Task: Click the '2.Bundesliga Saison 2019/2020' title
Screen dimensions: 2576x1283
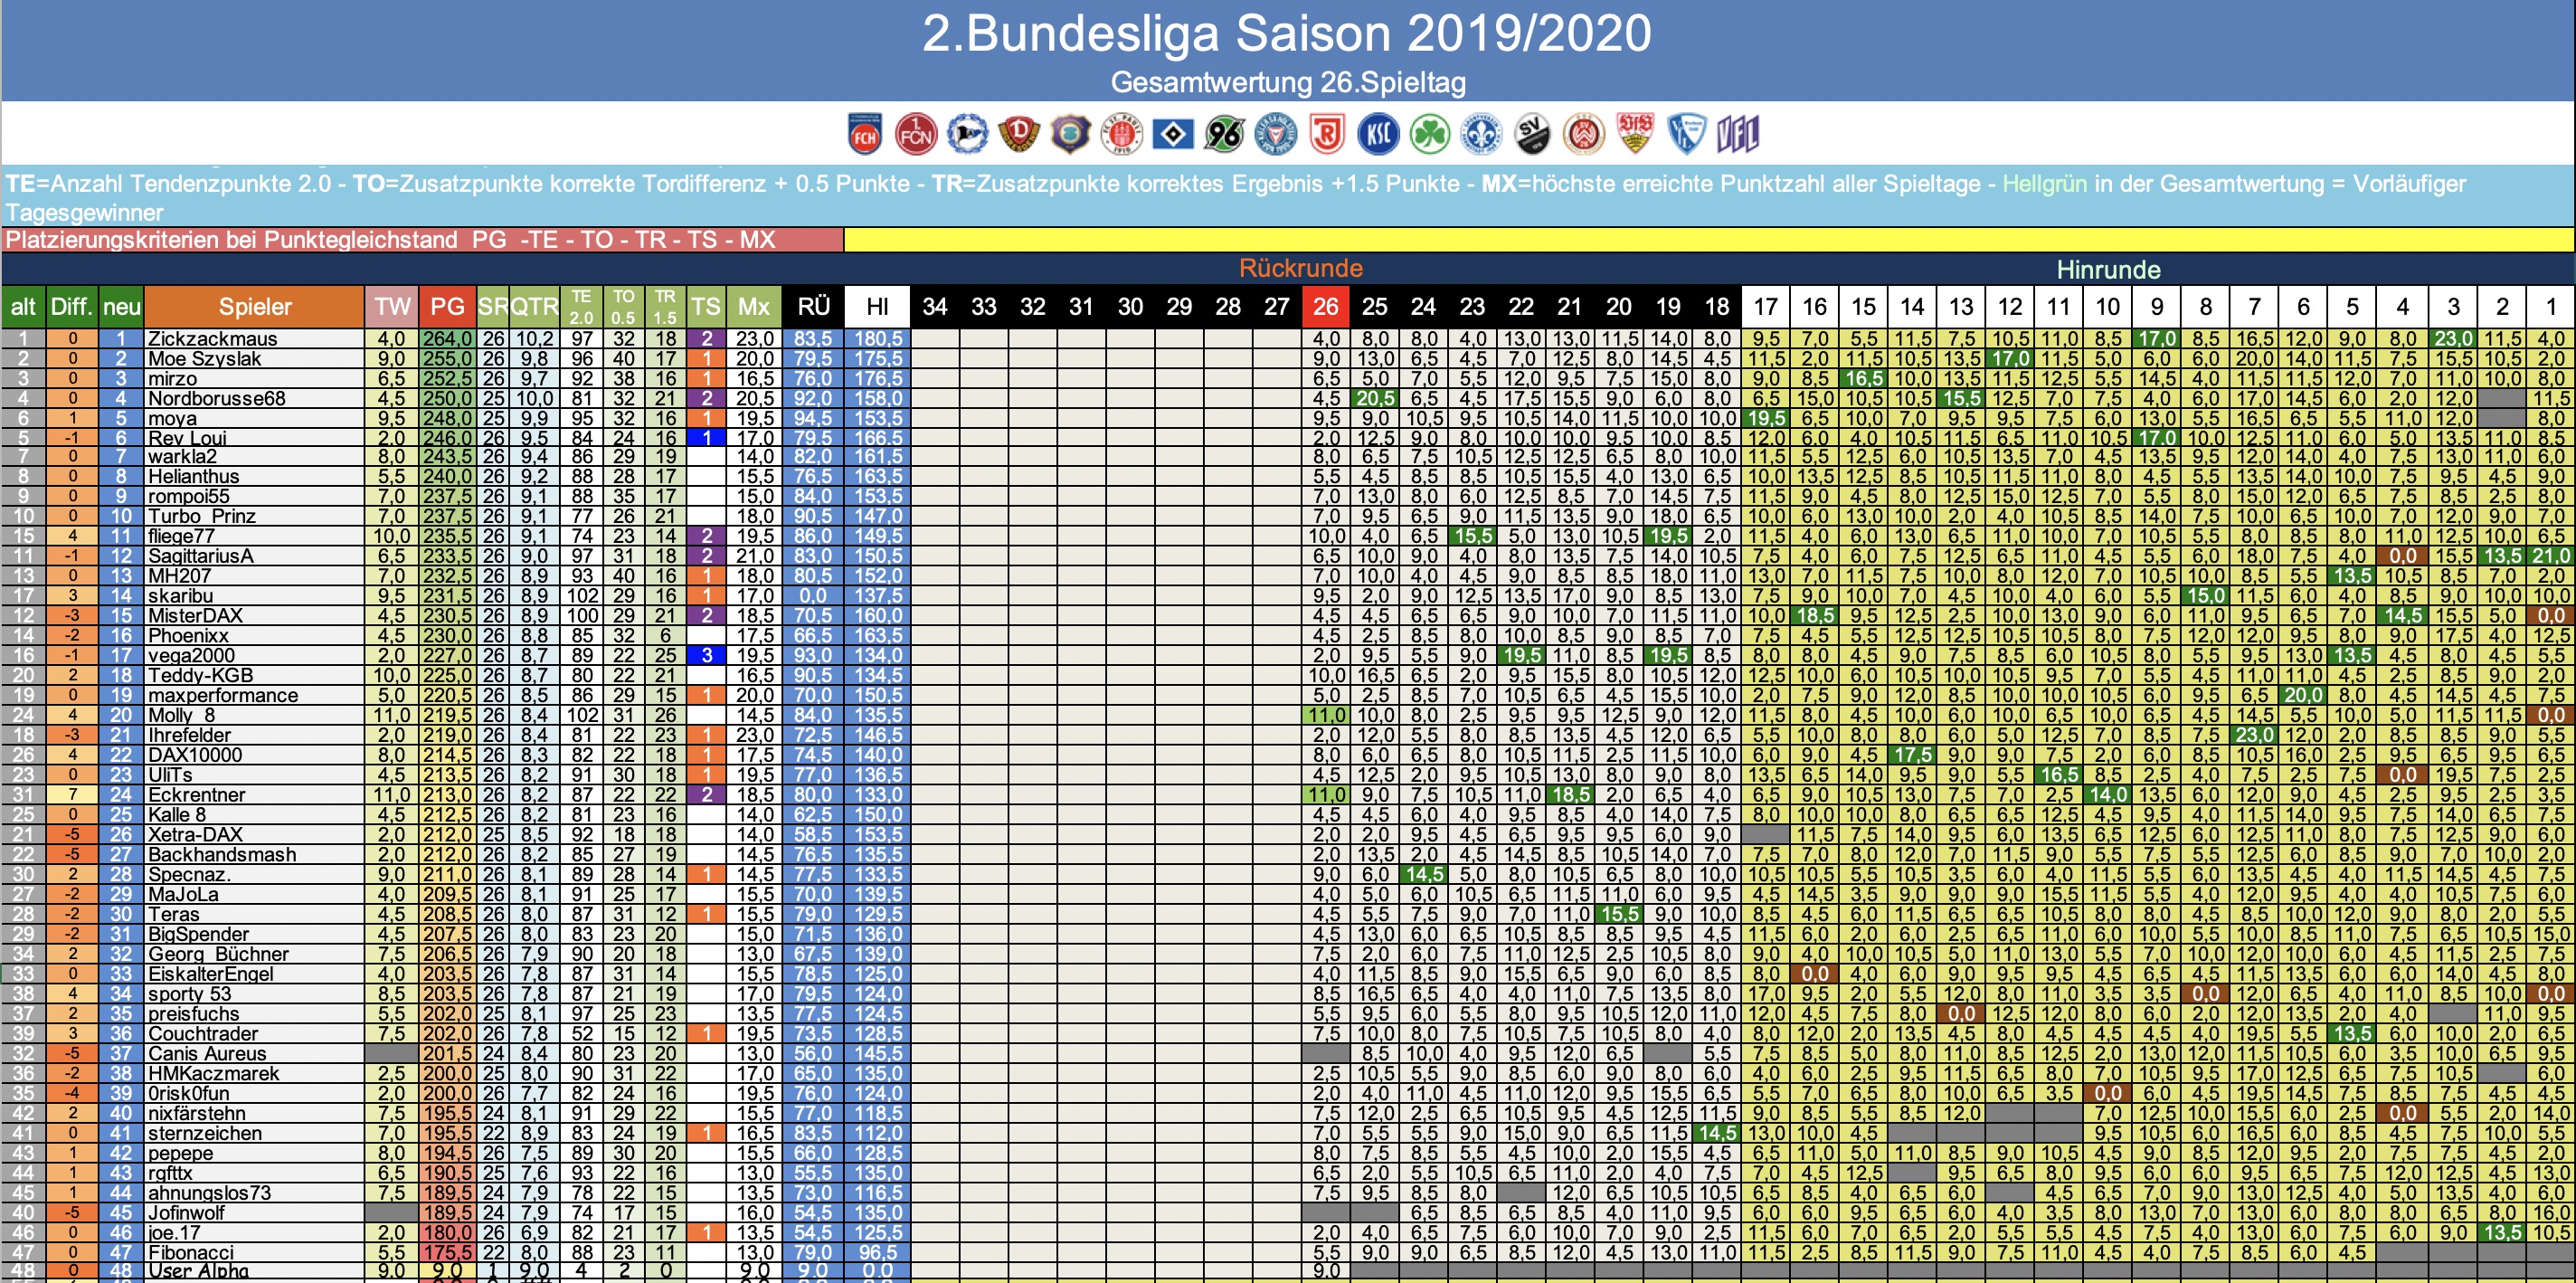Action: (x=1286, y=33)
